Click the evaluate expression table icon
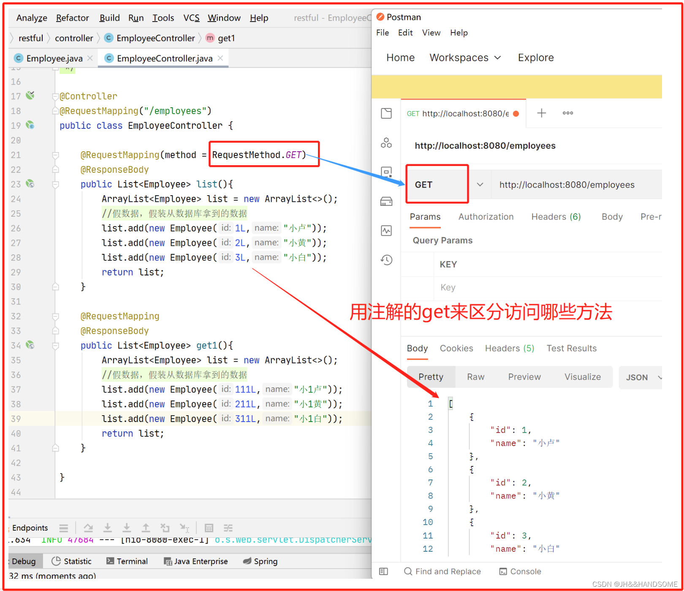684x591 pixels. [209, 528]
